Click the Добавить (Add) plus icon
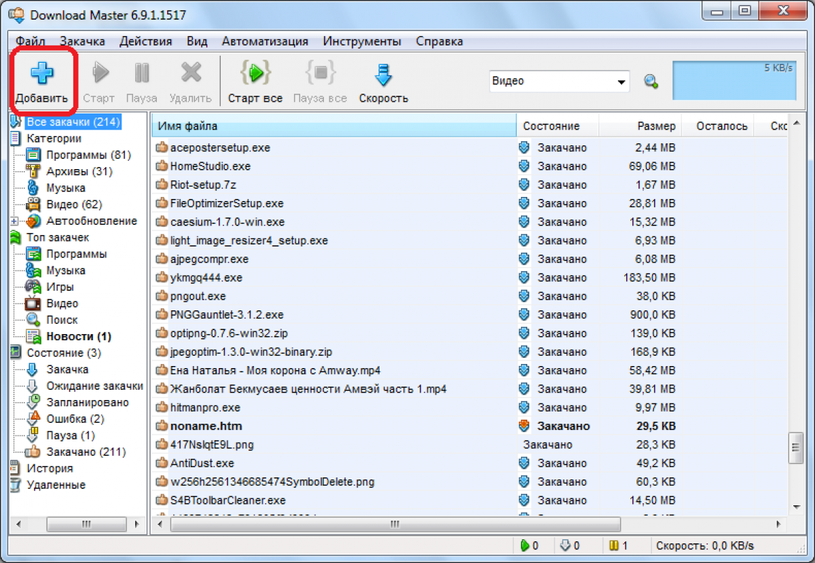 coord(41,74)
